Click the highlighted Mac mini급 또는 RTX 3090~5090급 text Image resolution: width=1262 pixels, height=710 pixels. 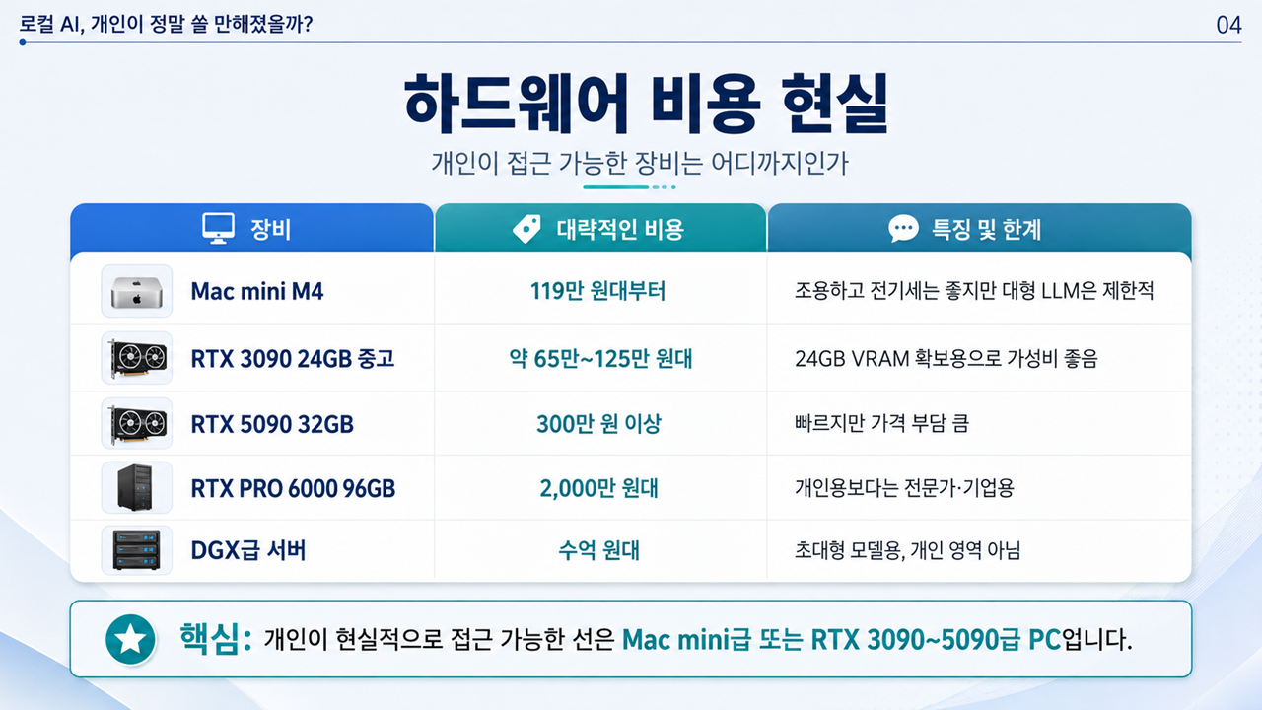(842, 638)
